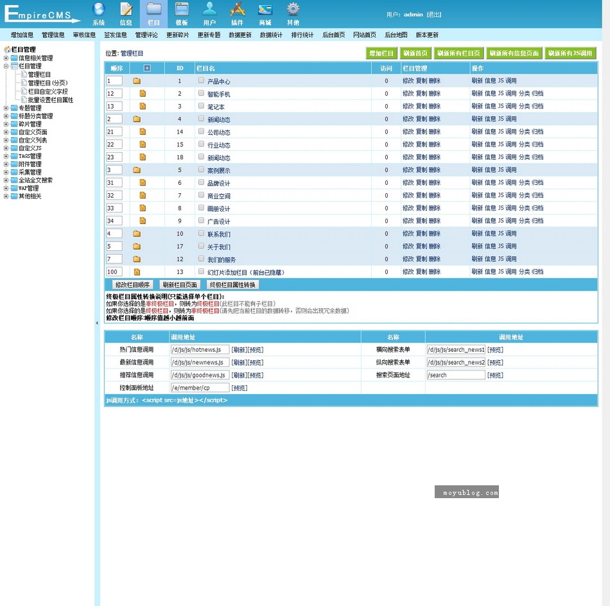
Task: Click file icon of 智能手机 row
Action: pyautogui.click(x=143, y=93)
